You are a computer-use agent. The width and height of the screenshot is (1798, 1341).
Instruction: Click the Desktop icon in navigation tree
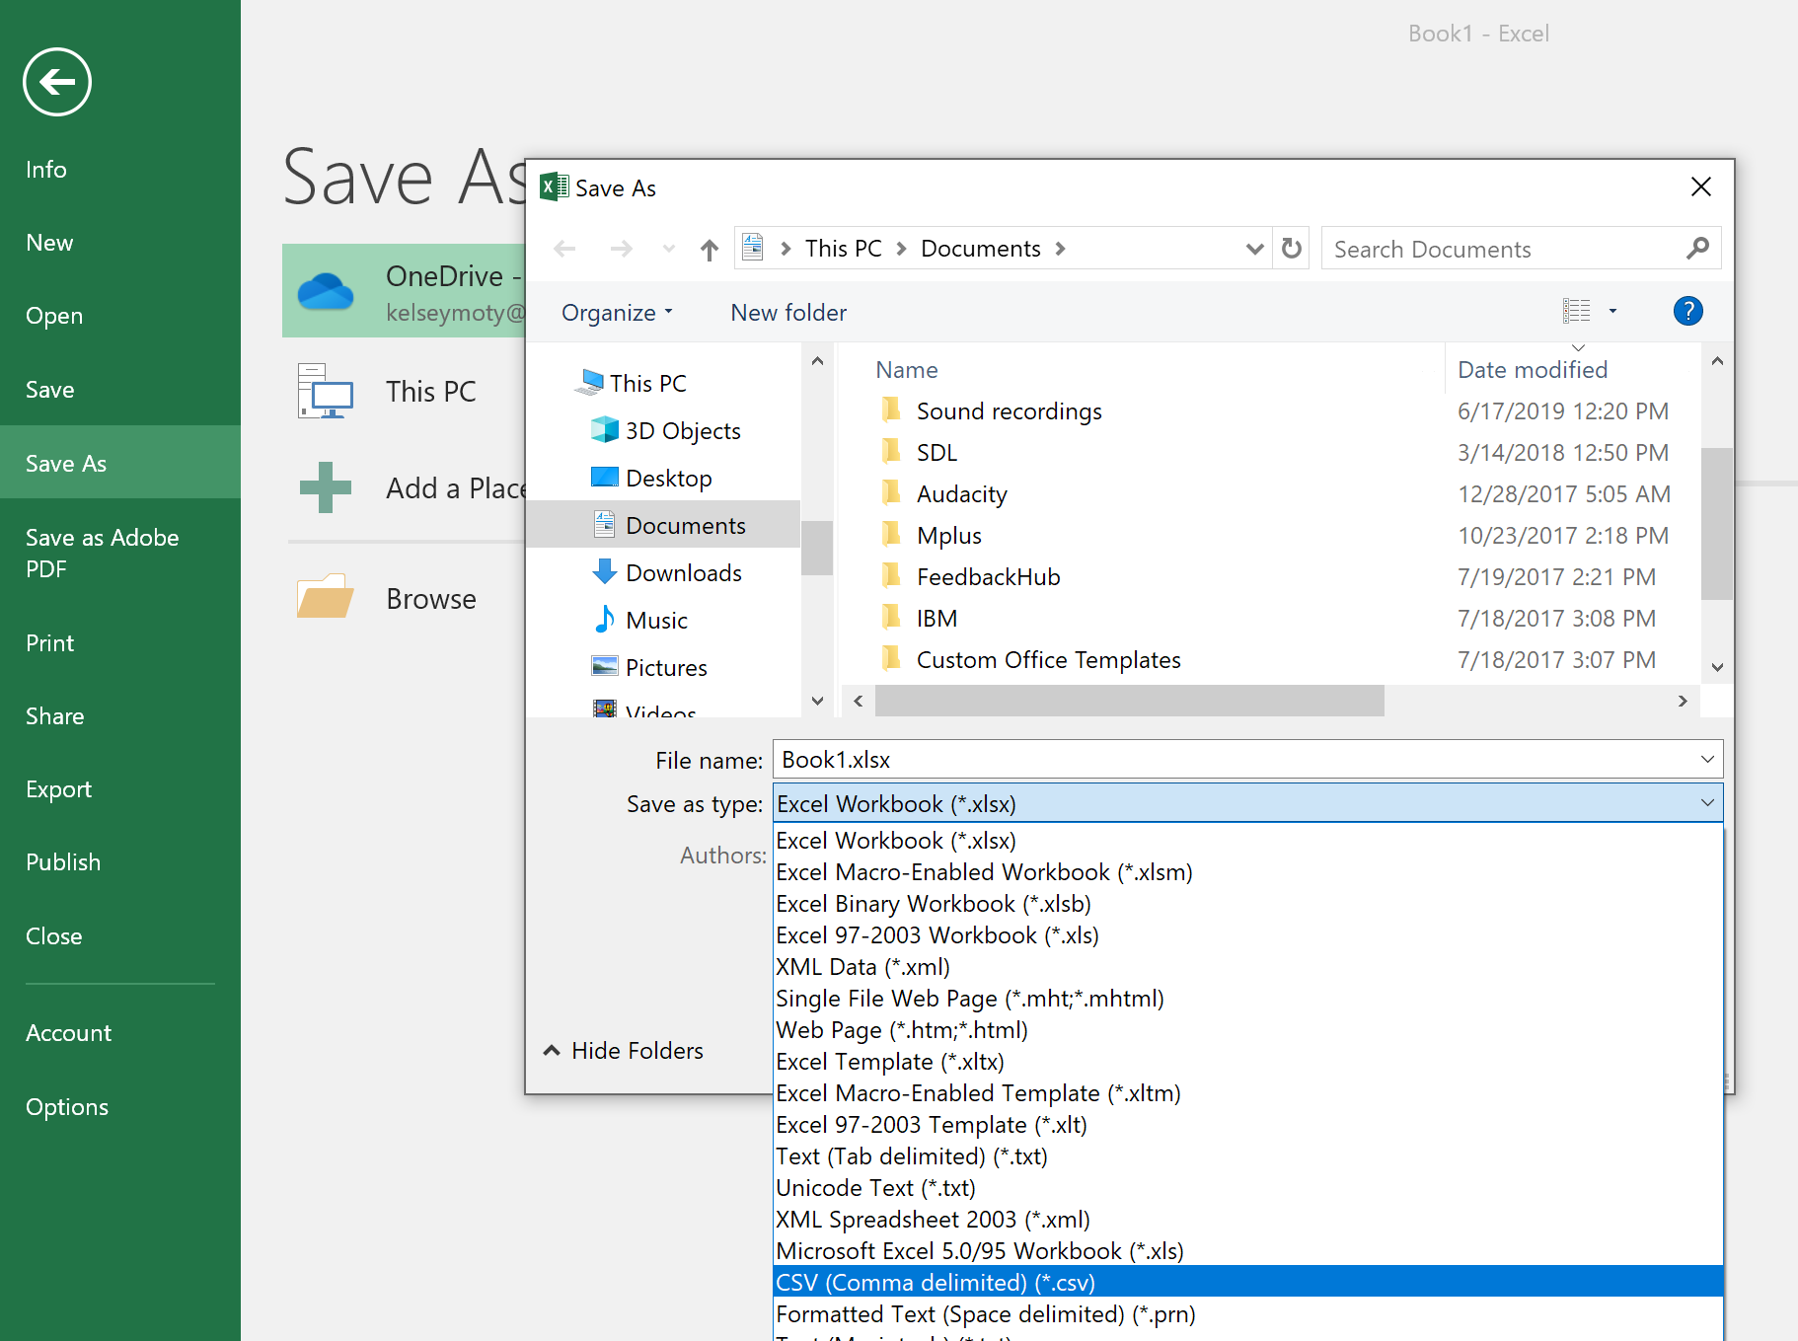(604, 478)
